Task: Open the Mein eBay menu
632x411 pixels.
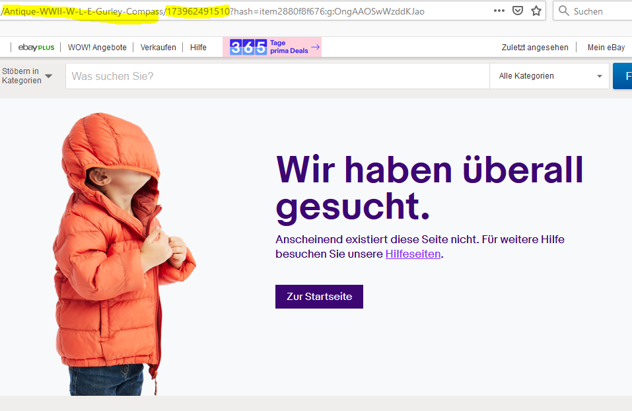Action: click(x=606, y=48)
